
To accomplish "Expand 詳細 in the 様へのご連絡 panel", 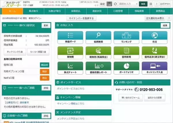I will [x=45, y=87].
